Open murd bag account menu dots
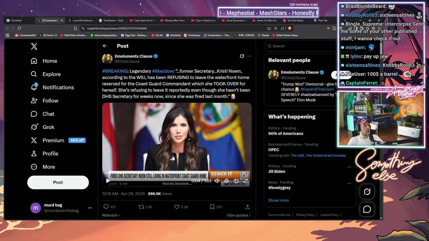 coord(90,208)
